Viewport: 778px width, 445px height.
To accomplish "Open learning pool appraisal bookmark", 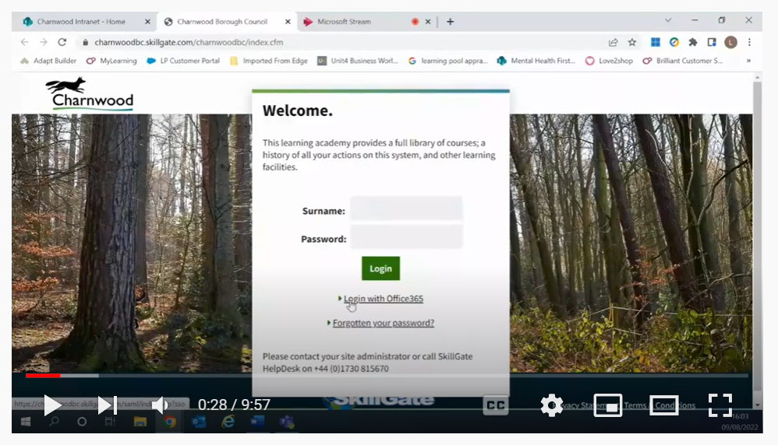I will [447, 61].
